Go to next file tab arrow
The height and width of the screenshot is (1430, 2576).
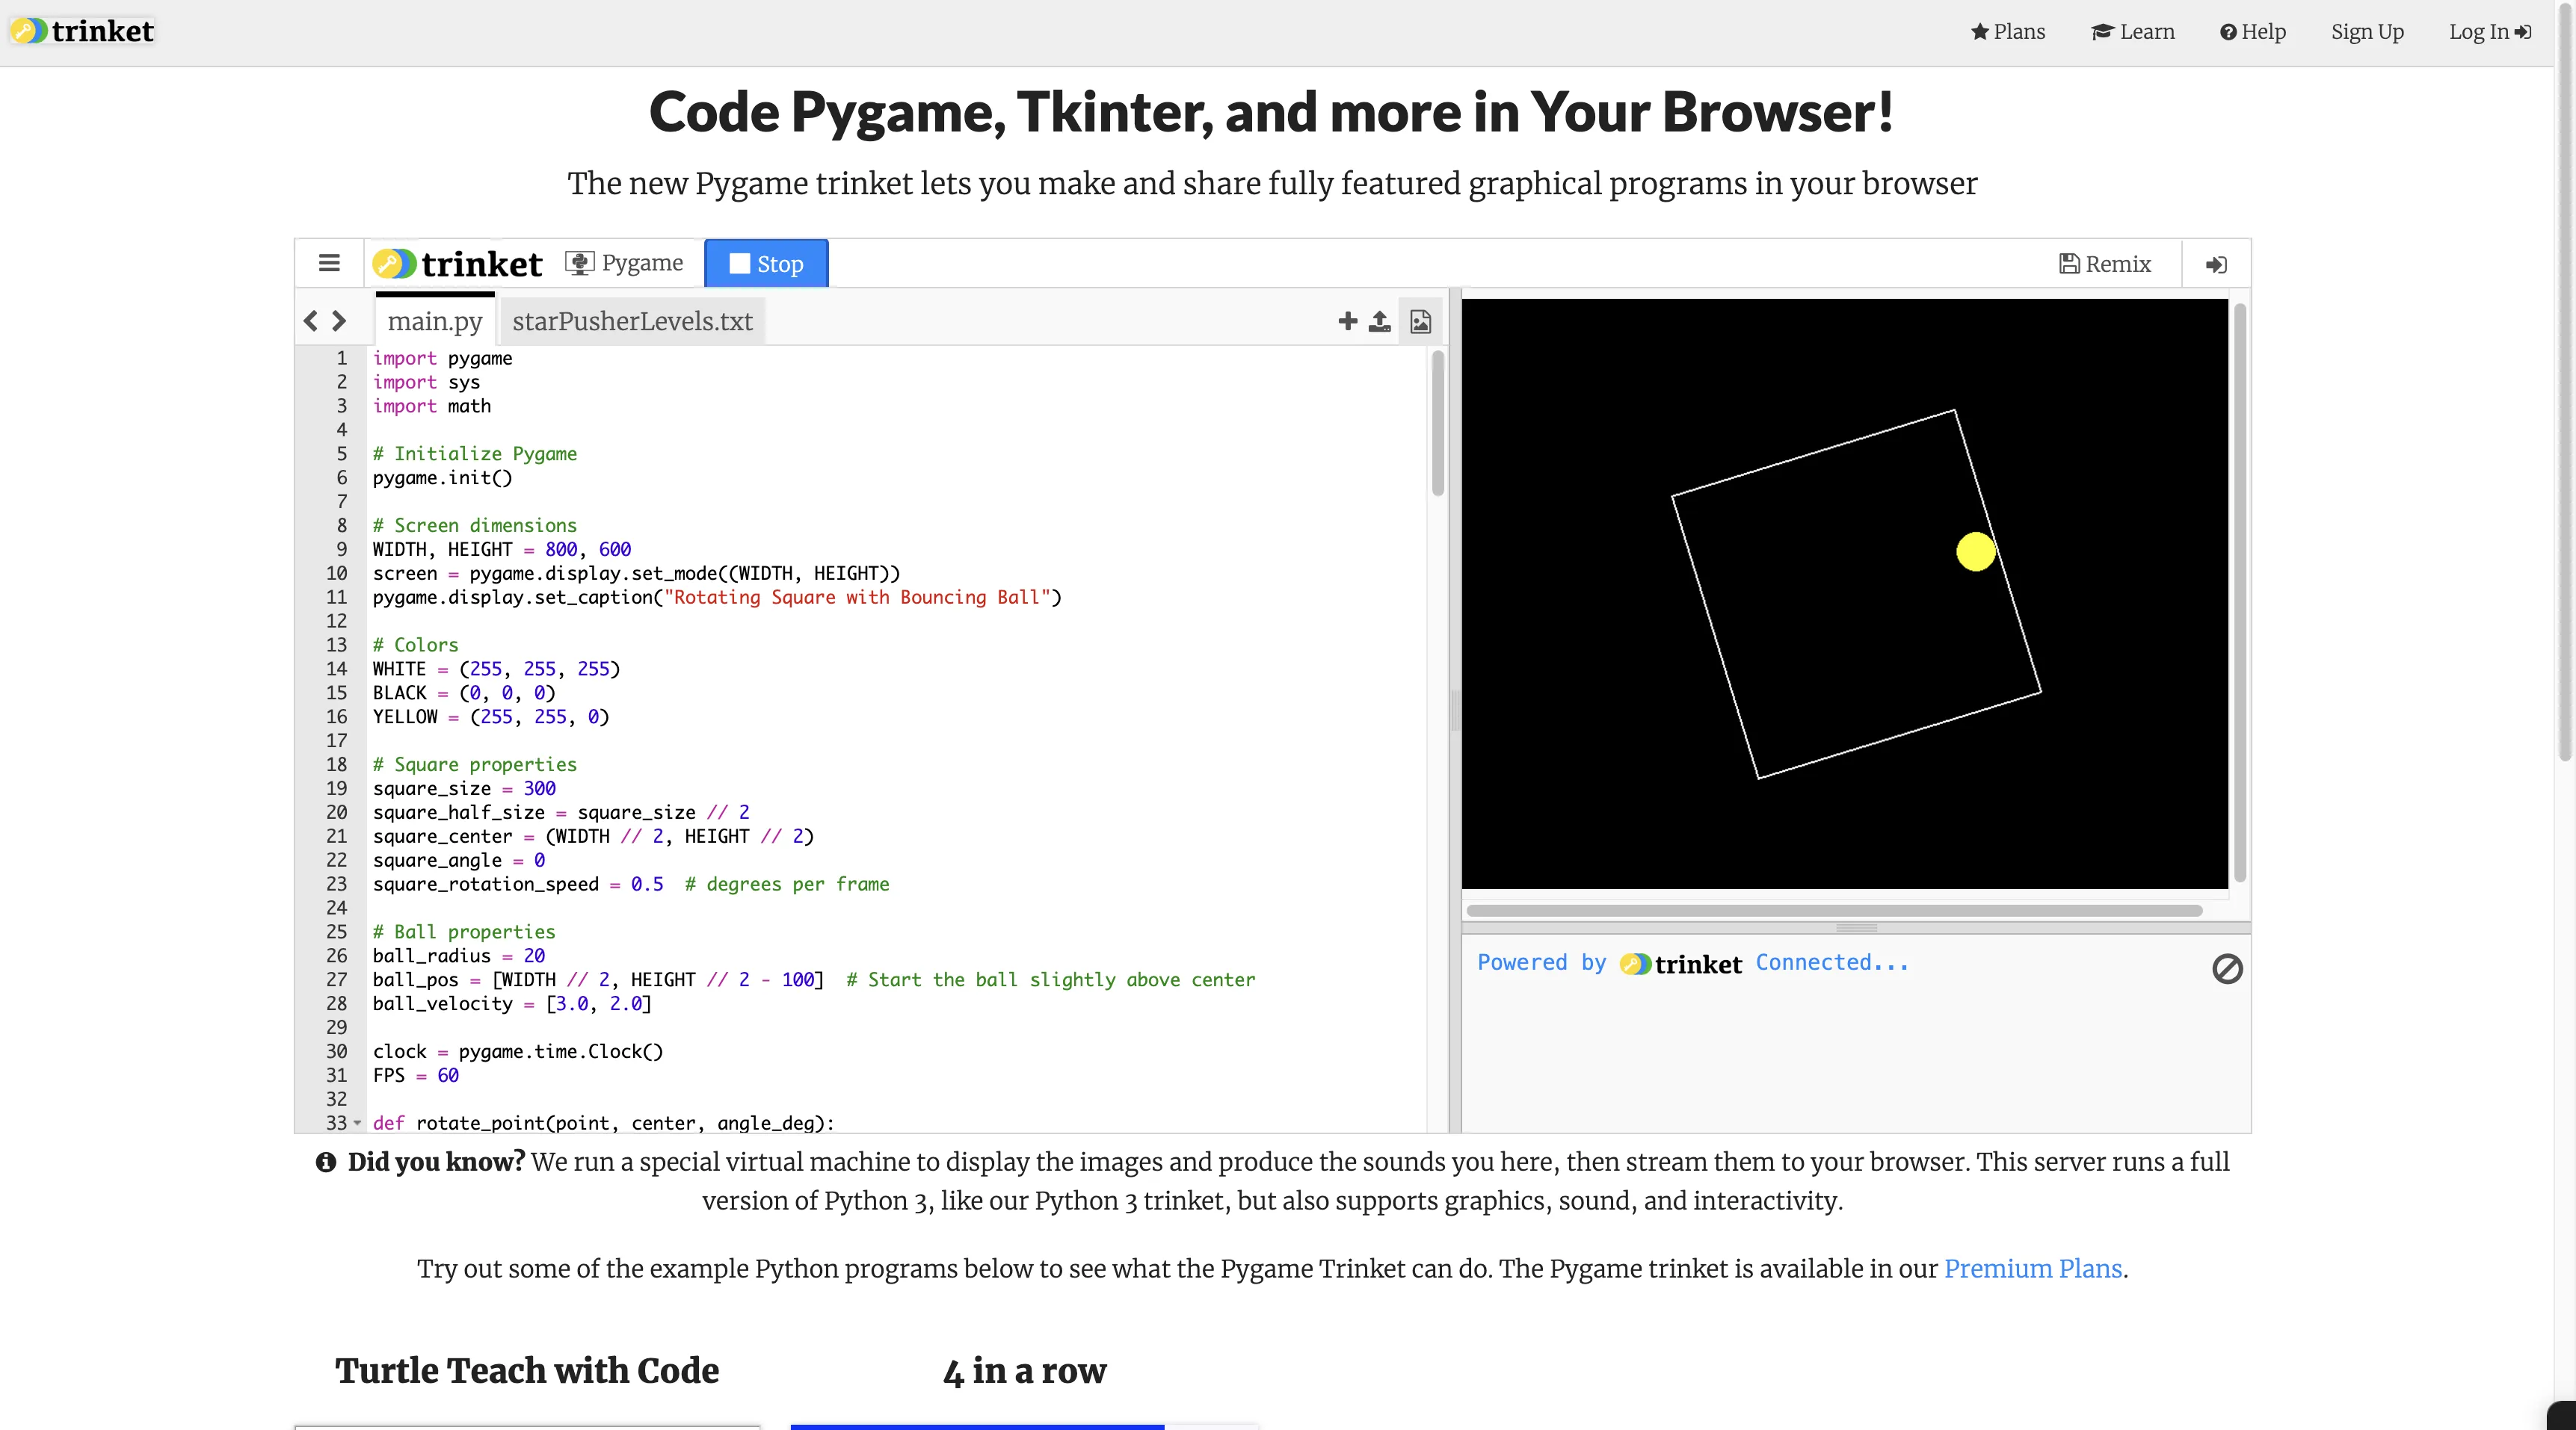pyautogui.click(x=339, y=321)
